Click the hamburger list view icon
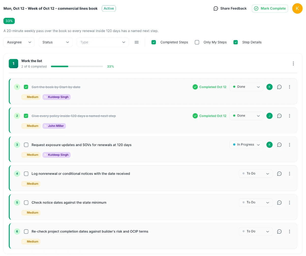 click(x=137, y=42)
